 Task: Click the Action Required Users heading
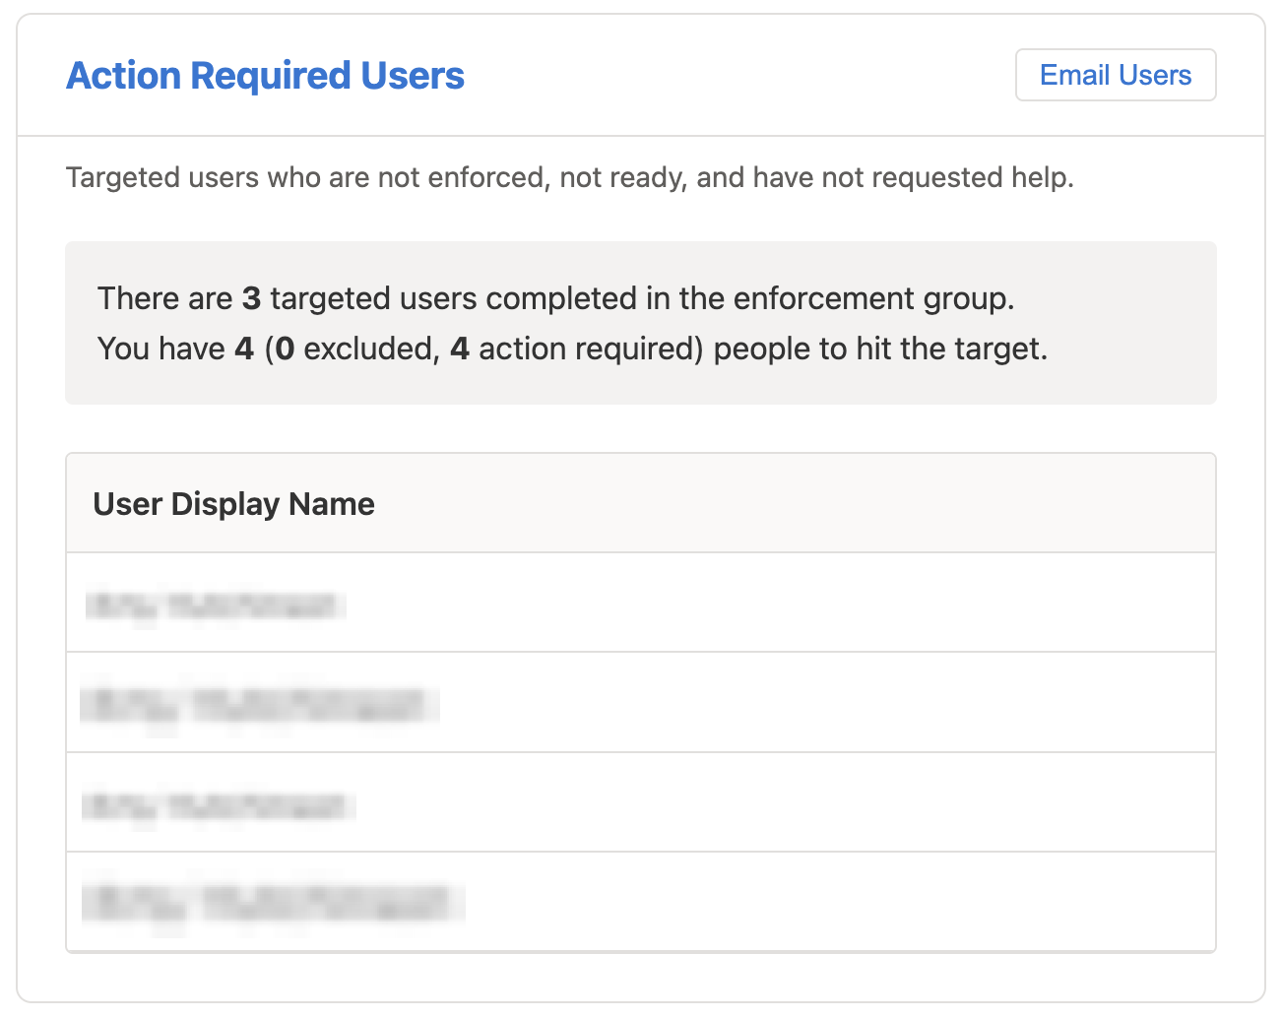pyautogui.click(x=265, y=75)
